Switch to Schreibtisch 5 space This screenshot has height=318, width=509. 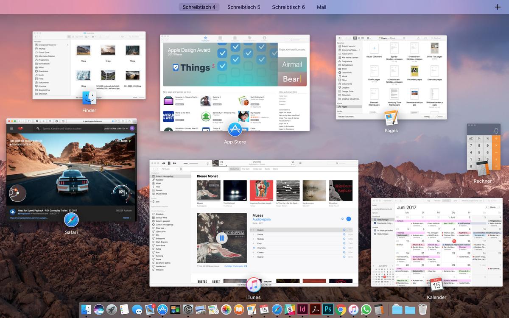point(244,7)
